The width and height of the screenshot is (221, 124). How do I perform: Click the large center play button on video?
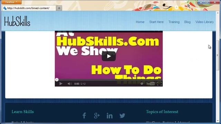click(109, 56)
